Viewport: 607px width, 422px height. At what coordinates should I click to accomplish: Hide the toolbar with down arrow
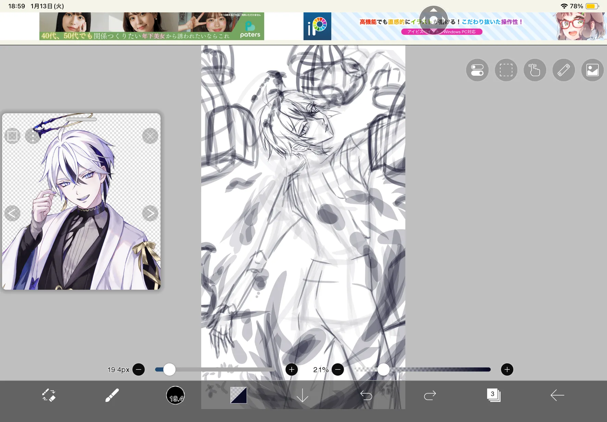(302, 395)
